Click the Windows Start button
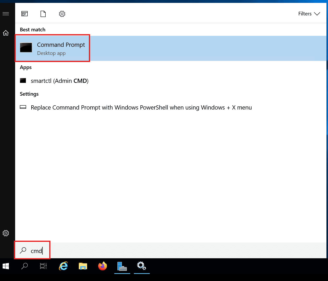Image resolution: width=328 pixels, height=281 pixels. (6, 266)
